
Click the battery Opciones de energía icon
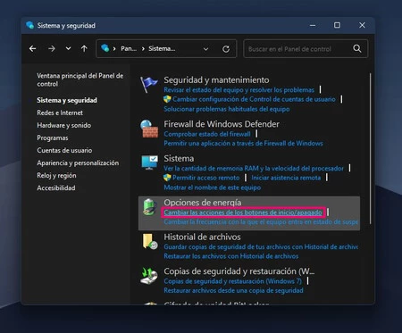pos(149,207)
